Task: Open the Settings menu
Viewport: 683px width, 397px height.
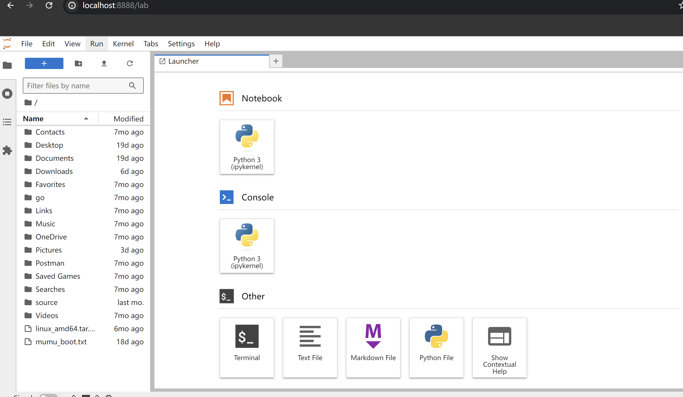Action: pyautogui.click(x=181, y=44)
